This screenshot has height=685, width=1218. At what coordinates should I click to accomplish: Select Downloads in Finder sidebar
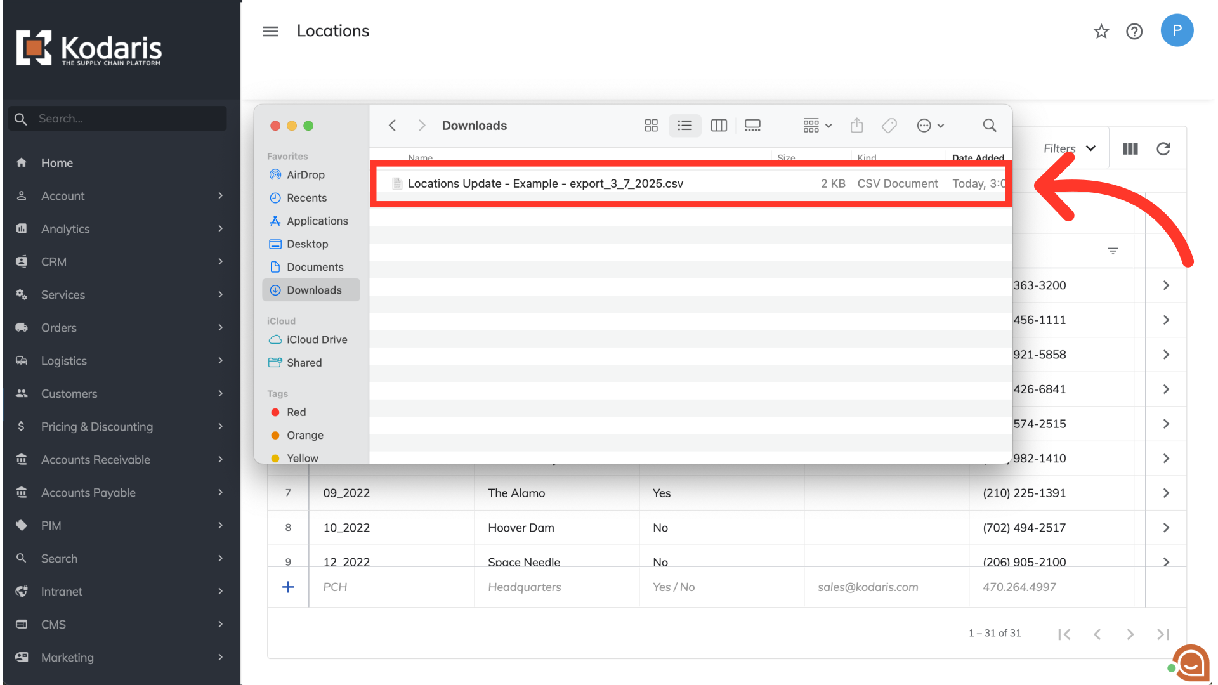point(313,290)
